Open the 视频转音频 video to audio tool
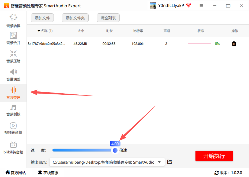The height and width of the screenshot is (177, 249). click(x=13, y=128)
